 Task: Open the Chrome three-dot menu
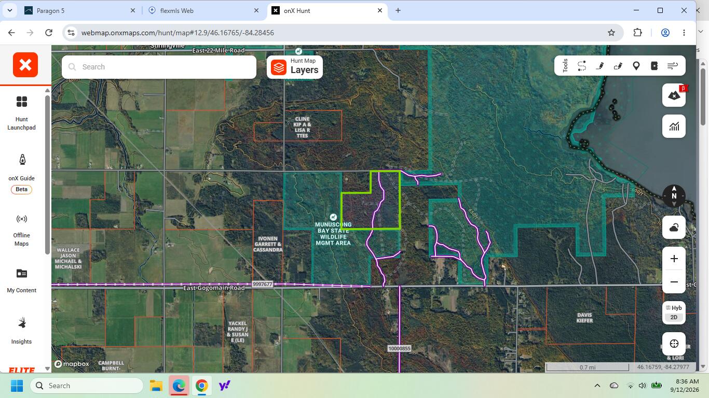pyautogui.click(x=684, y=33)
